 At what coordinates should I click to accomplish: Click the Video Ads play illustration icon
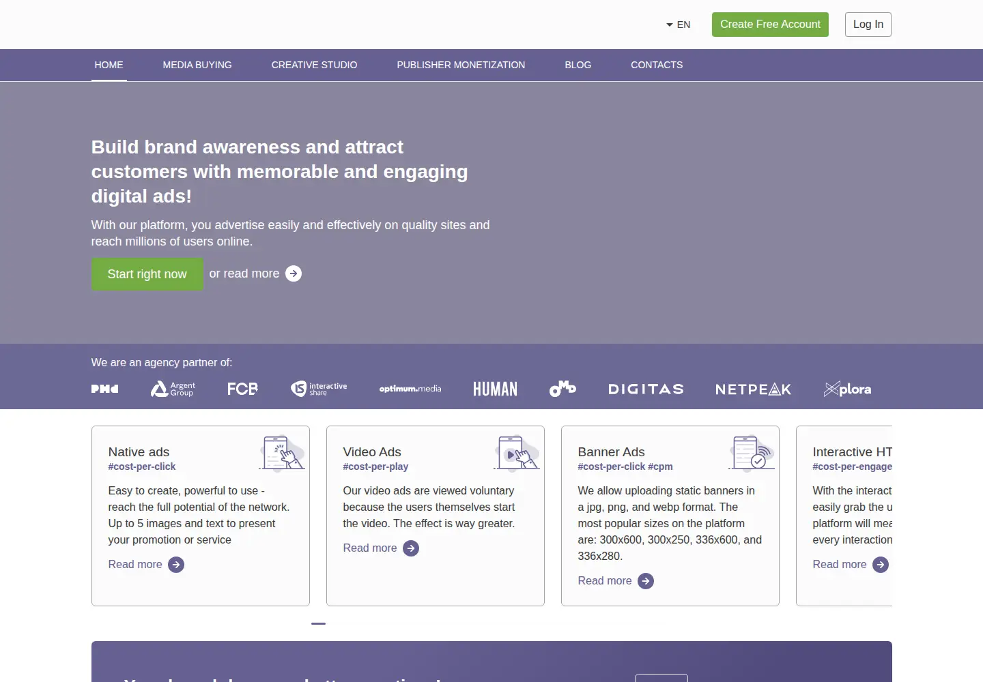(517, 453)
